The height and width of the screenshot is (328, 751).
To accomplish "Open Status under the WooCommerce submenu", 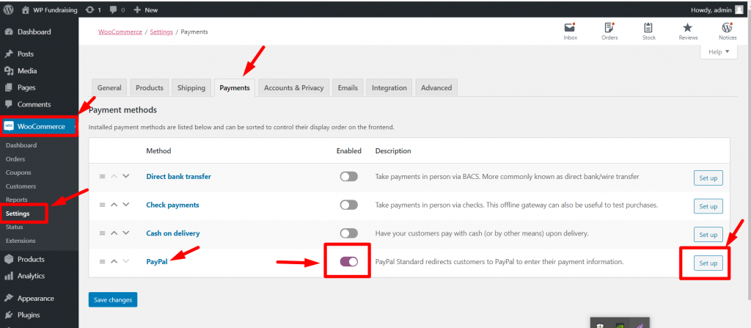I will [x=15, y=227].
